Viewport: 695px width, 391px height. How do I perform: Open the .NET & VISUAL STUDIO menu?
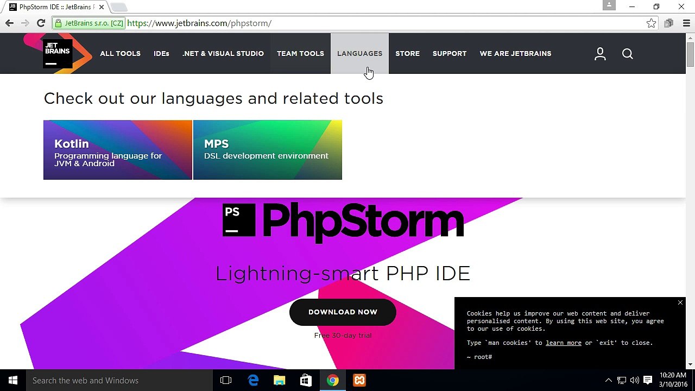pos(223,54)
